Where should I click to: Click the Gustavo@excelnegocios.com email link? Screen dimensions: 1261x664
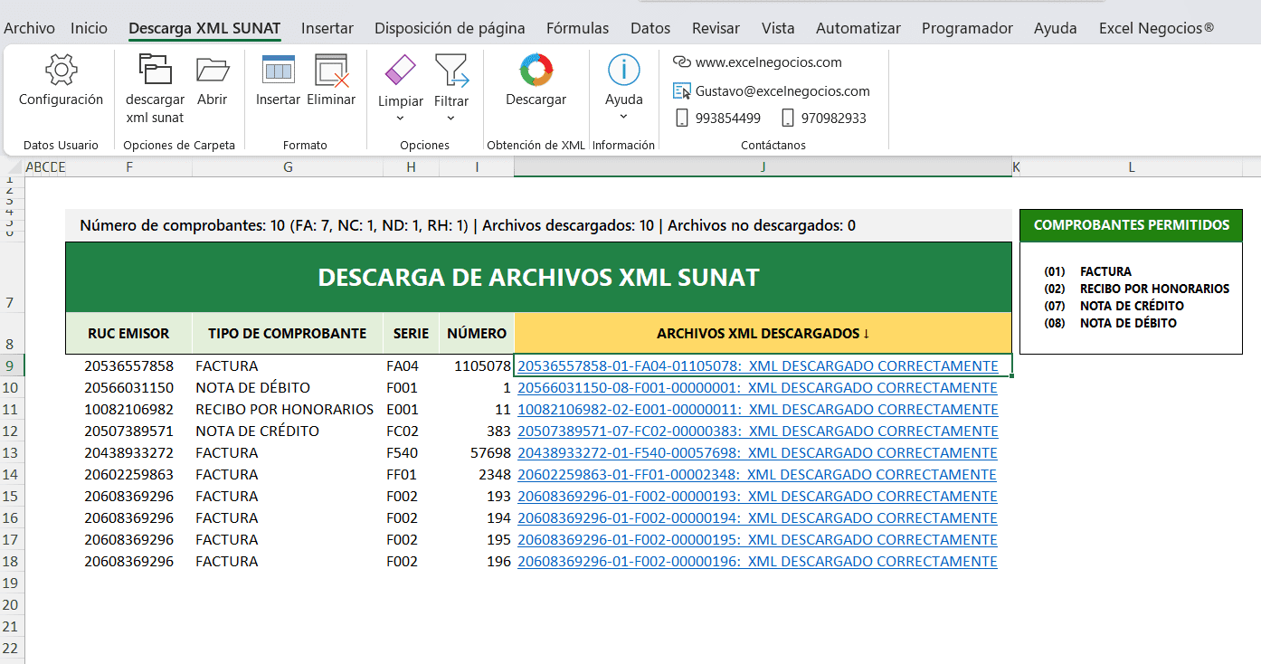tap(782, 90)
